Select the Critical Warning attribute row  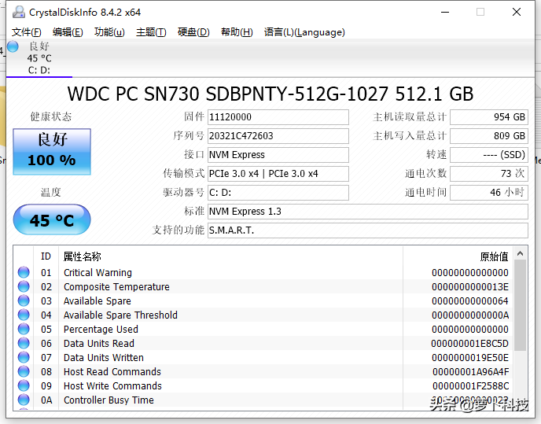pyautogui.click(x=263, y=272)
